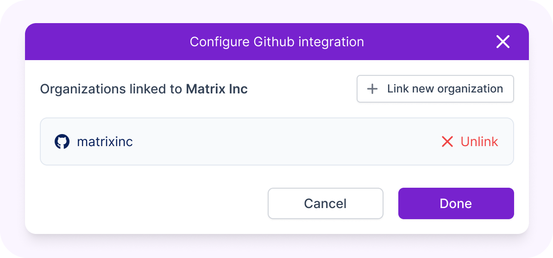
Task: Select the matrixinc organization name
Action: click(105, 141)
